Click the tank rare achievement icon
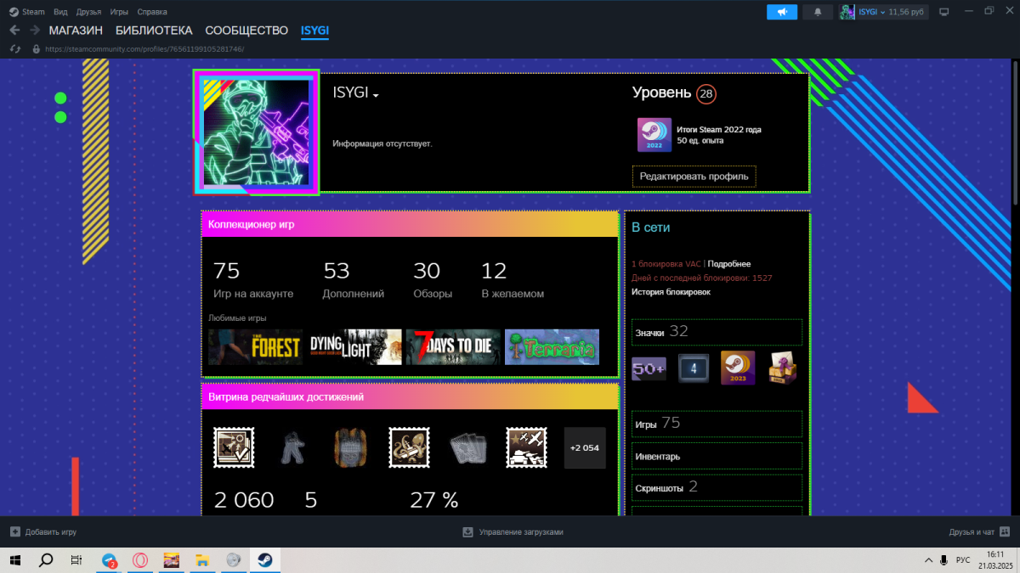 pos(526,447)
